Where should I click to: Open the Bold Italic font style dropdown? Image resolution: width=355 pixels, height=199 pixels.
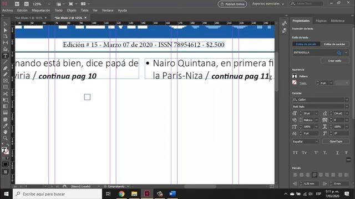pyautogui.click(x=346, y=106)
